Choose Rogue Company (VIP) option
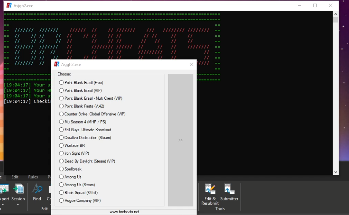 [x=80, y=200]
